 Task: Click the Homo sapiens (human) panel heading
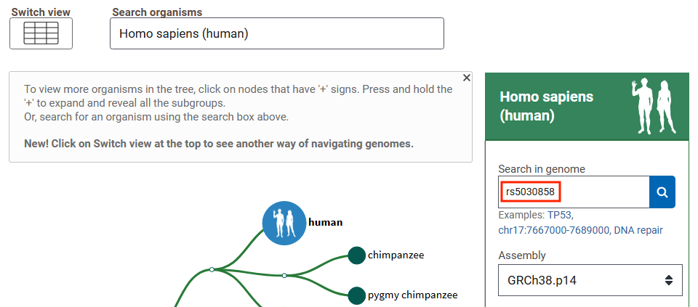click(547, 106)
